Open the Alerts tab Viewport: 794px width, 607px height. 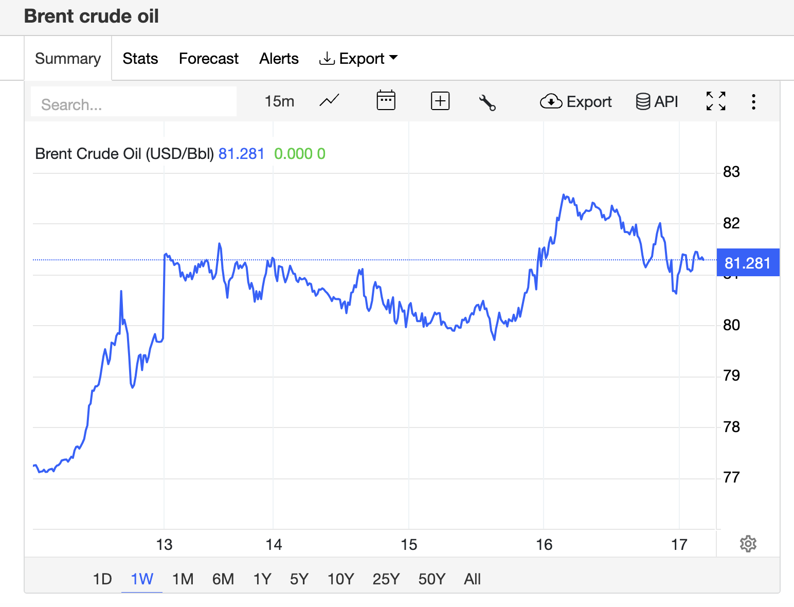coord(279,59)
